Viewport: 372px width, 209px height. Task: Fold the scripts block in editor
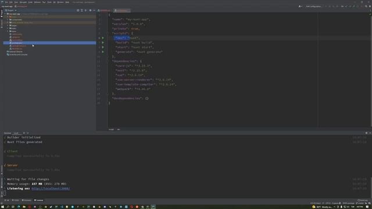click(x=107, y=34)
